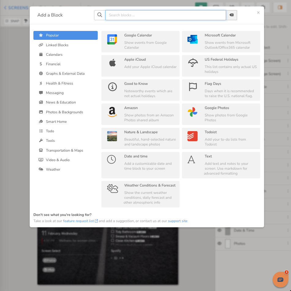Switch to the Weather category
The image size is (291, 291).
[x=53, y=169]
